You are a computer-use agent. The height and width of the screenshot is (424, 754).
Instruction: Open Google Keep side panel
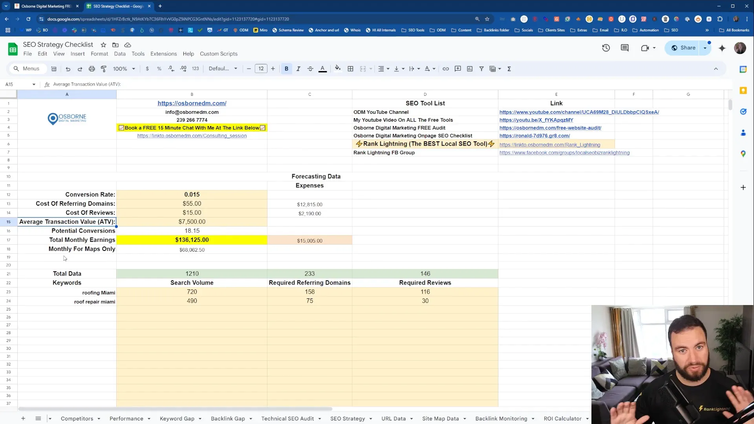point(743,91)
